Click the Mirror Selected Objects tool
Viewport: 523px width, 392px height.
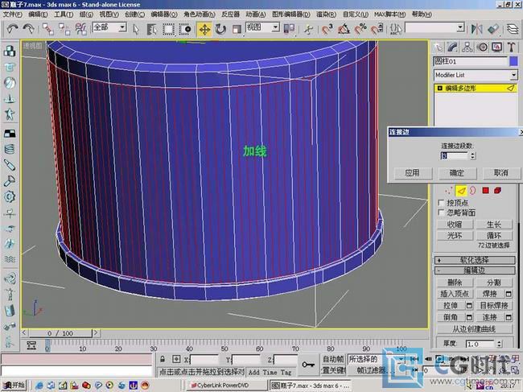(476, 29)
